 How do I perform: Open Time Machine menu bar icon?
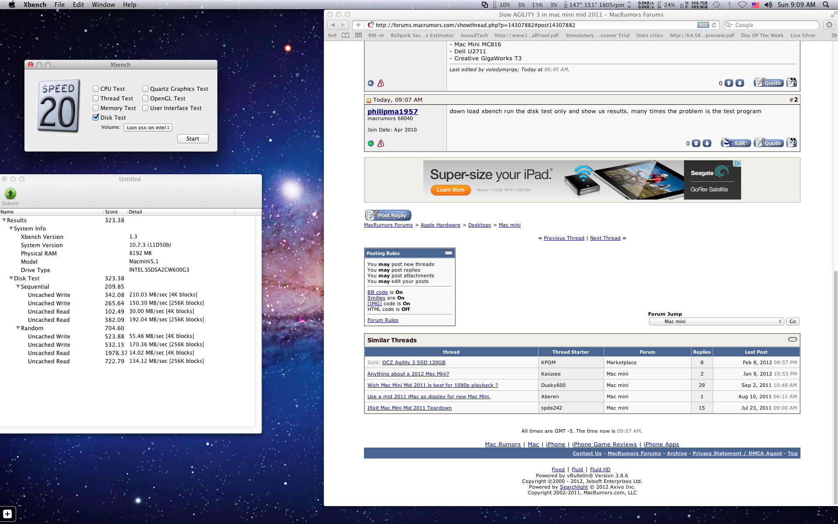click(x=716, y=5)
